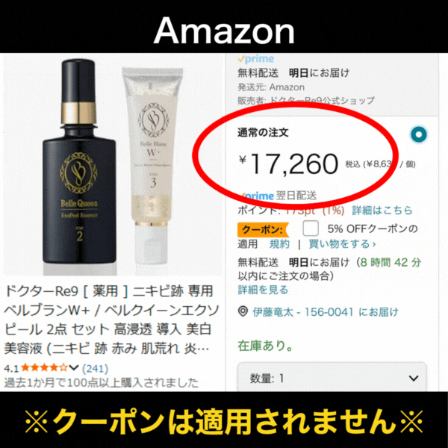Select the 通常の注文 radio button
448x448 pixels.
click(x=419, y=134)
